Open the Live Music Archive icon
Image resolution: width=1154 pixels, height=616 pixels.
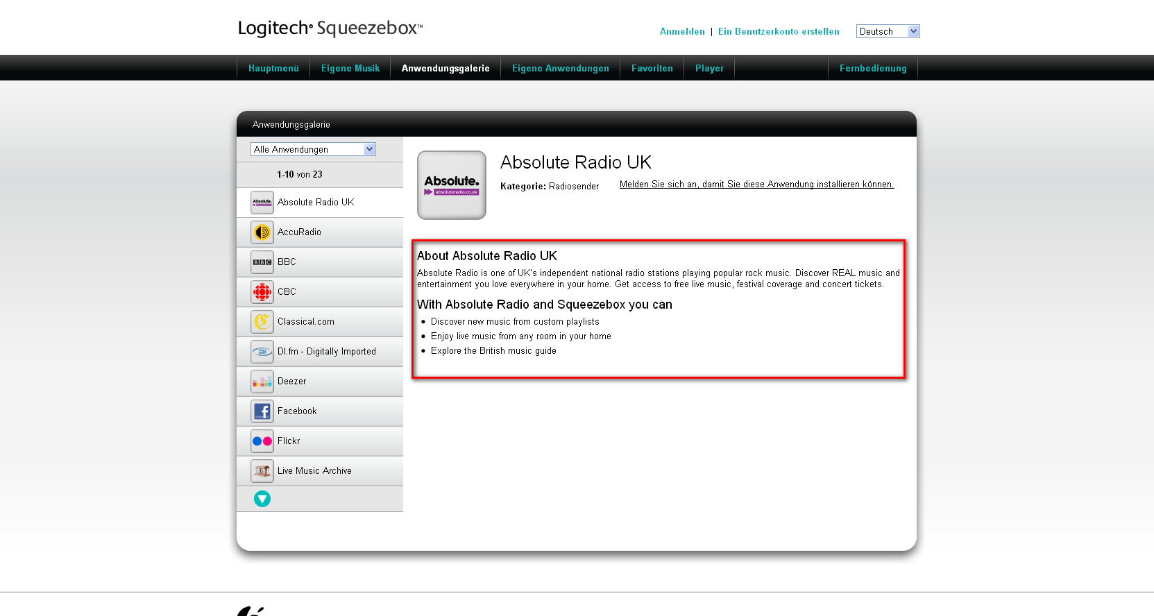pyautogui.click(x=262, y=471)
